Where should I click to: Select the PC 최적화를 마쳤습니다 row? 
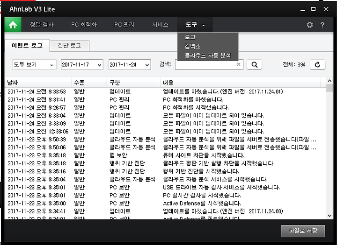coord(165,99)
